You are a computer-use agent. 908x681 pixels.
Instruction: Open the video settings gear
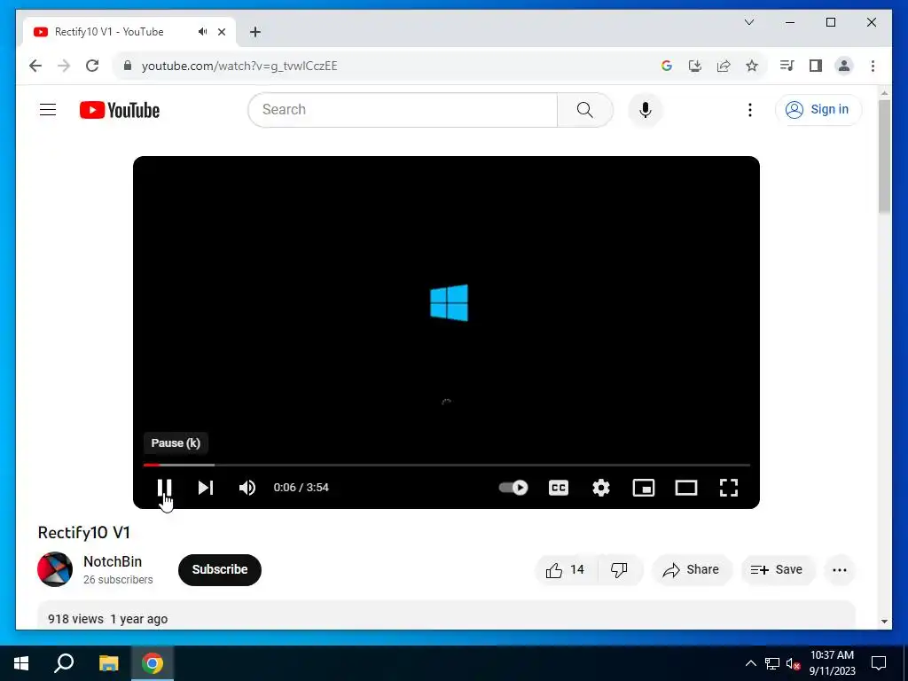point(601,488)
